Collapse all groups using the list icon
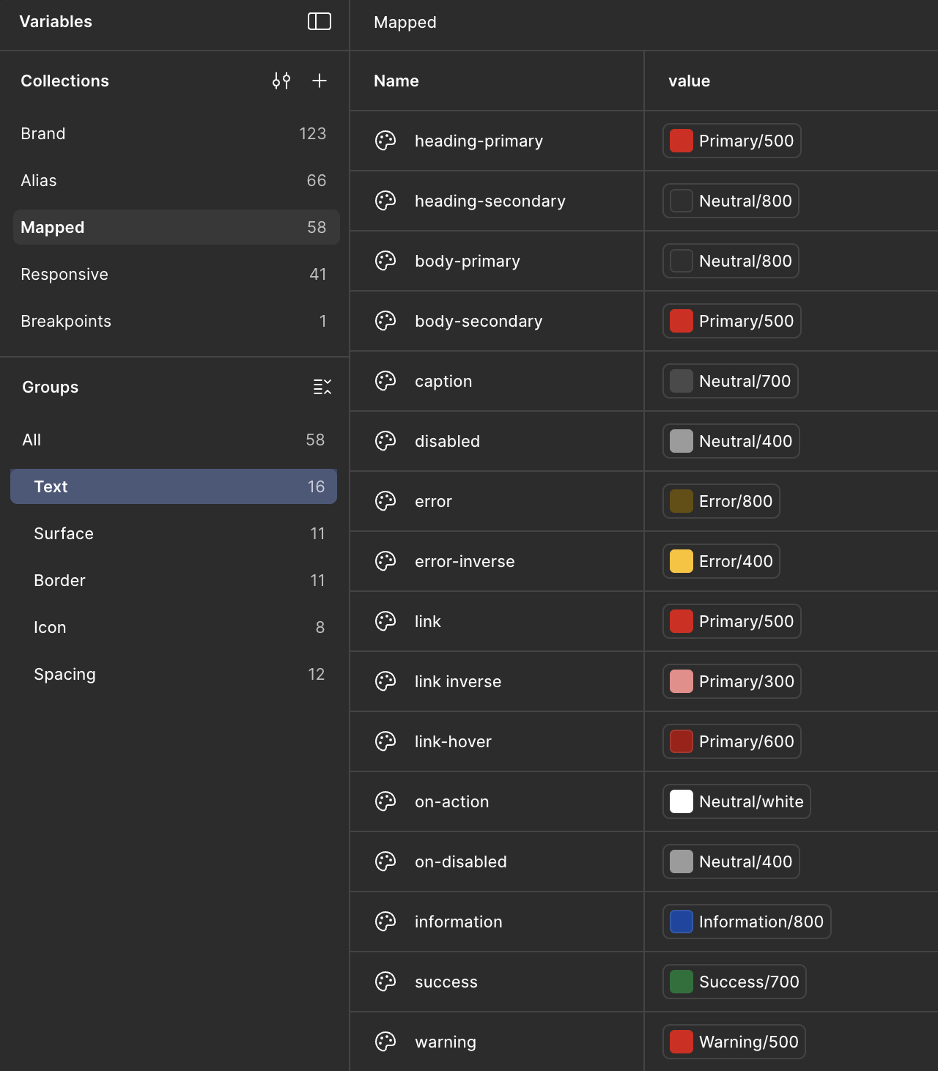This screenshot has height=1071, width=938. pos(322,387)
